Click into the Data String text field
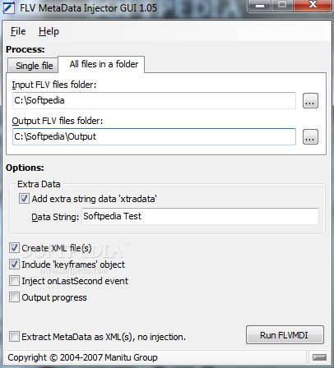Viewport: 334px width, 368px height. (x=200, y=216)
